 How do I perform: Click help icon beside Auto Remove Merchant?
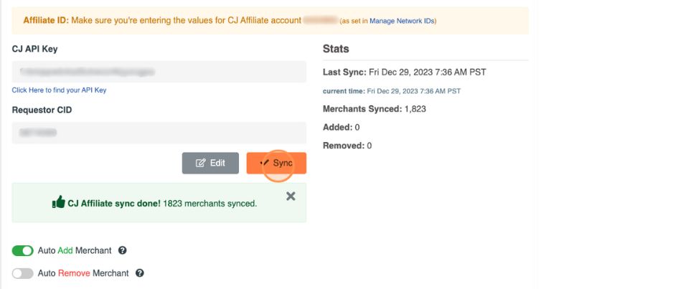pyautogui.click(x=140, y=273)
